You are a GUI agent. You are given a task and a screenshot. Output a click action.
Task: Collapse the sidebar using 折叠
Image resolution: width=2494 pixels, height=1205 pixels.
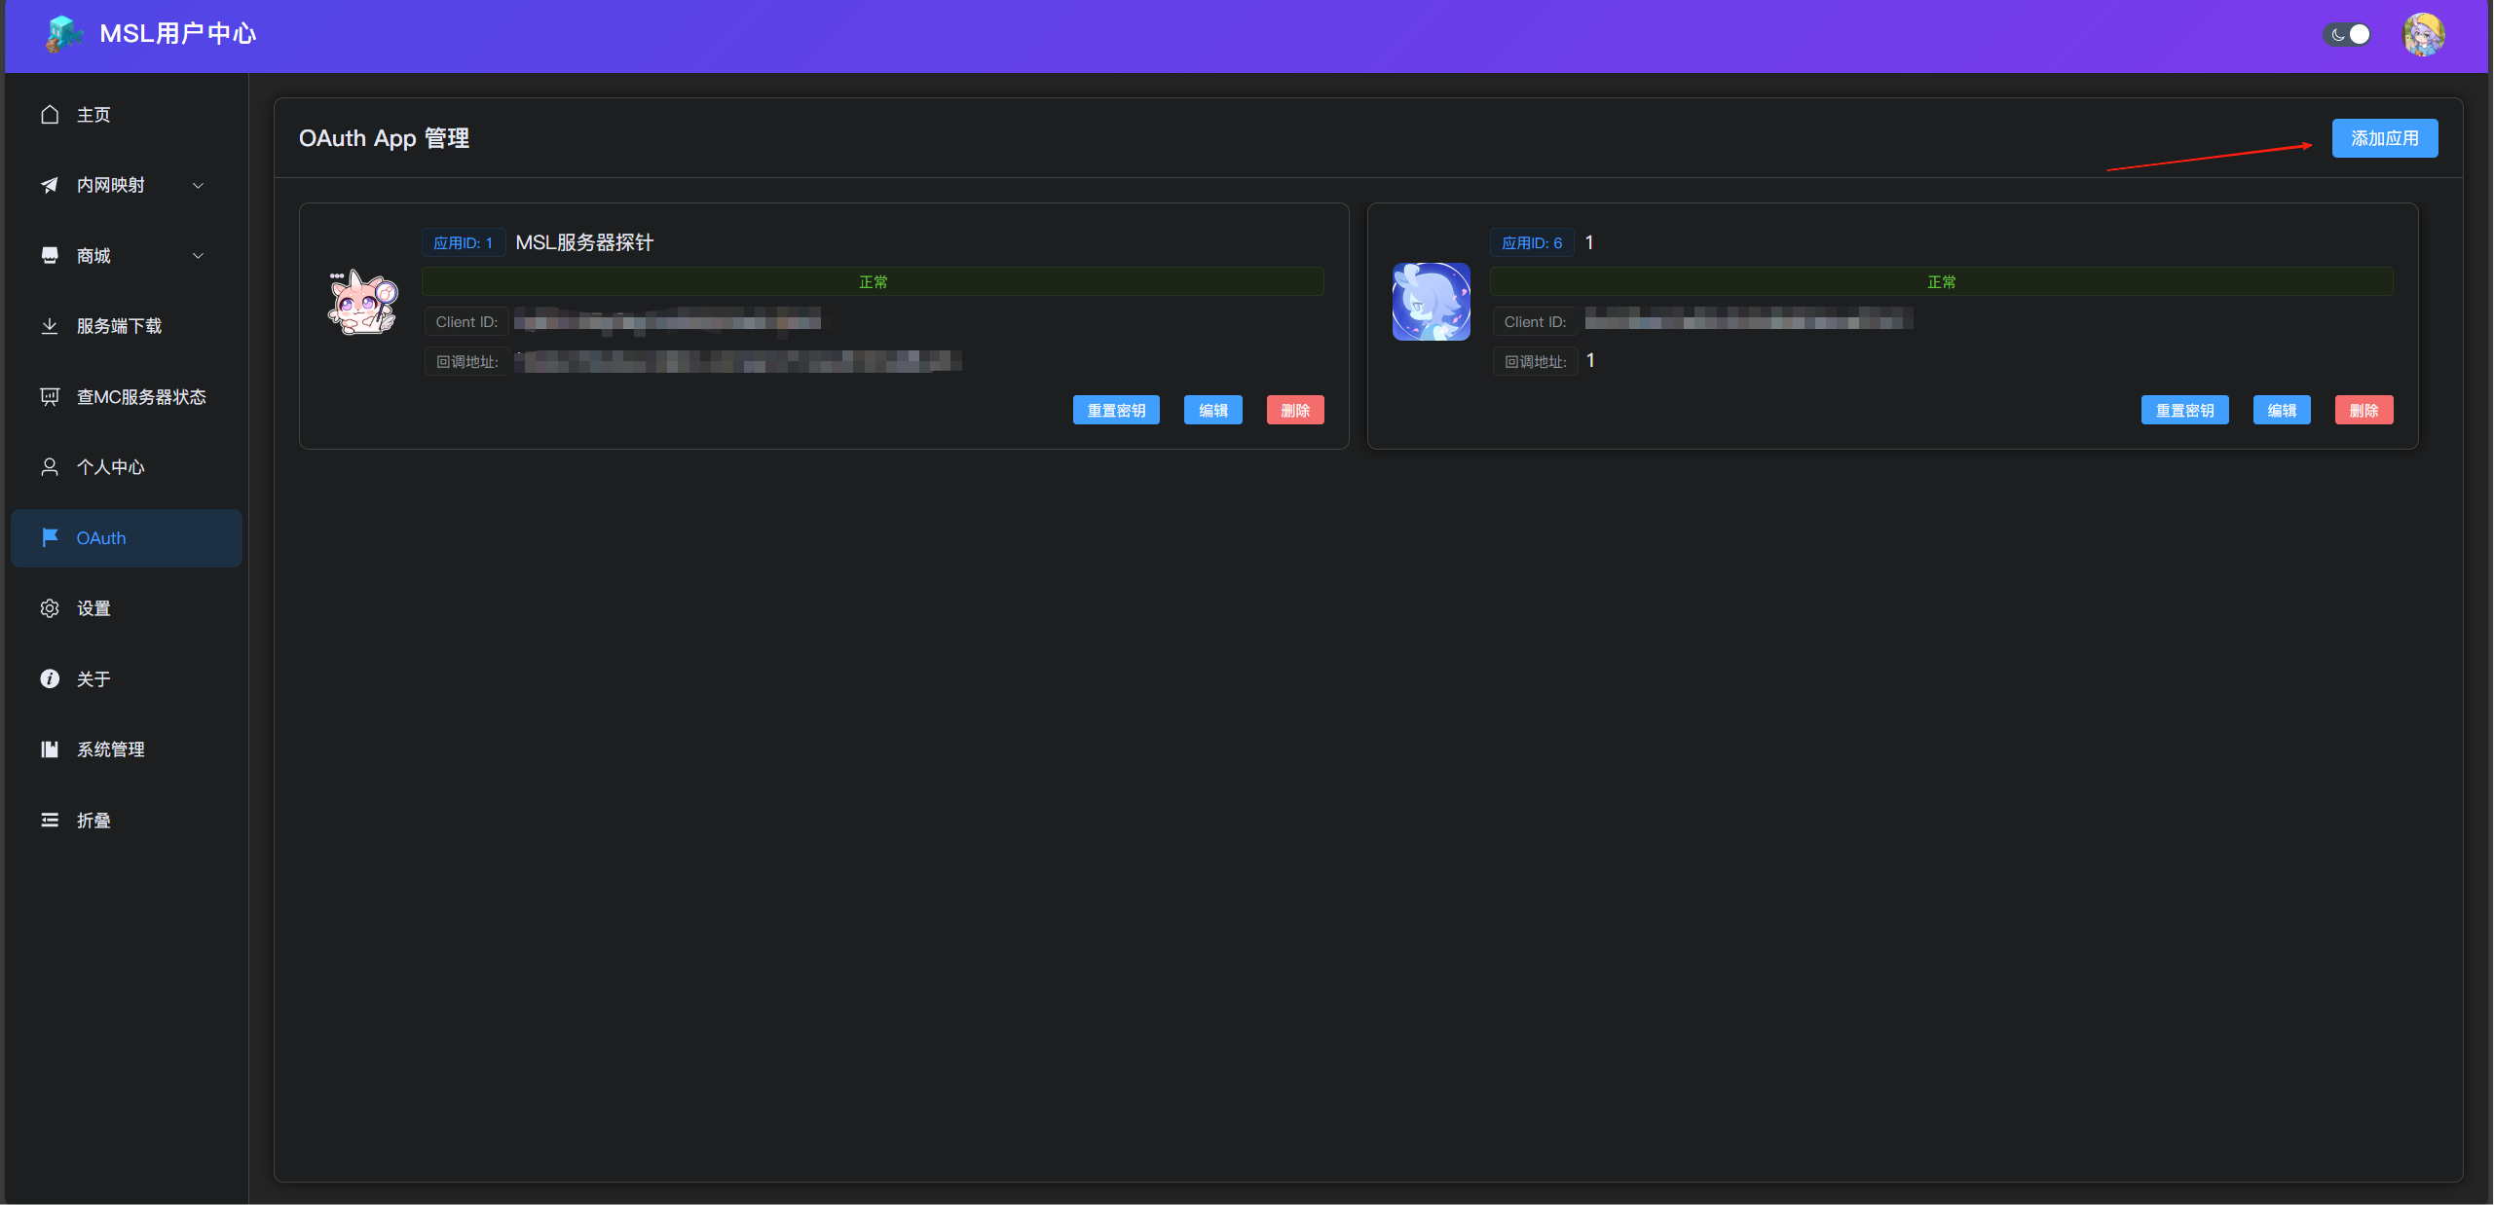[x=93, y=821]
